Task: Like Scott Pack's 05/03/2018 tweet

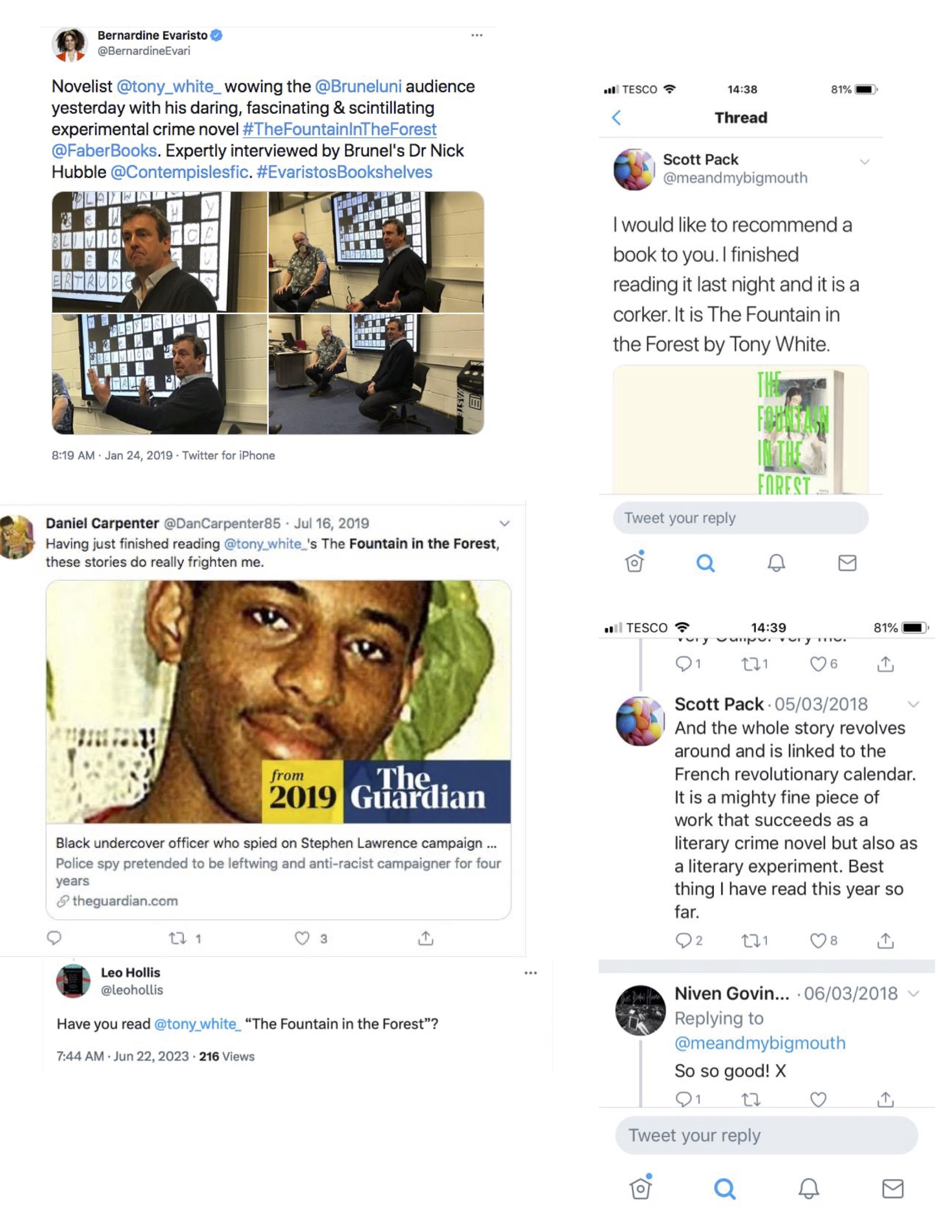Action: pyautogui.click(x=818, y=940)
